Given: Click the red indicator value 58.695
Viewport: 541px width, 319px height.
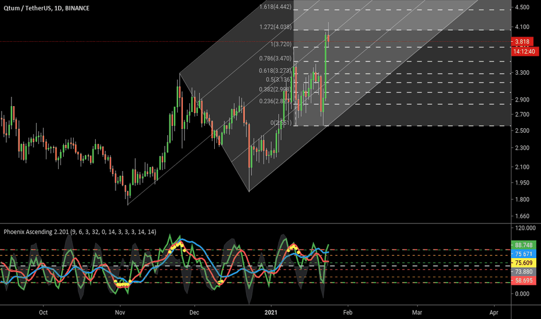Looking at the screenshot, I should pos(524,280).
